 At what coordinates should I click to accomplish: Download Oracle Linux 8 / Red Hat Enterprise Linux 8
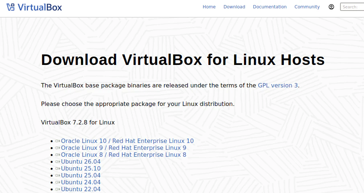[x=123, y=155]
